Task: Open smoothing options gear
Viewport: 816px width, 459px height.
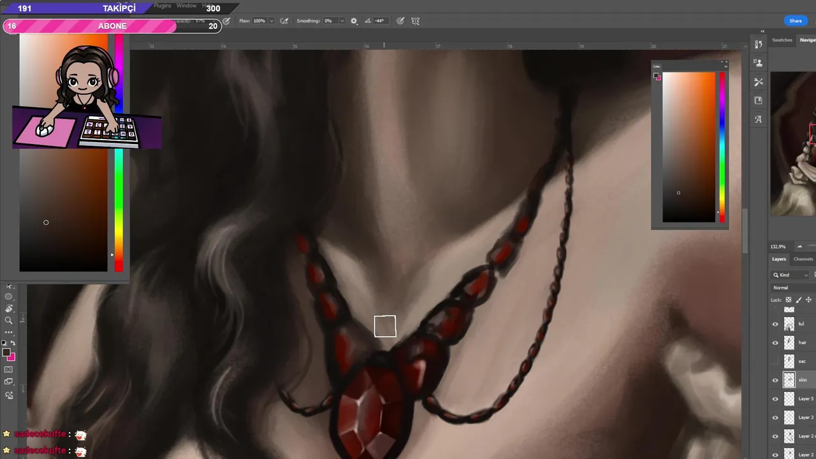Action: 354,21
